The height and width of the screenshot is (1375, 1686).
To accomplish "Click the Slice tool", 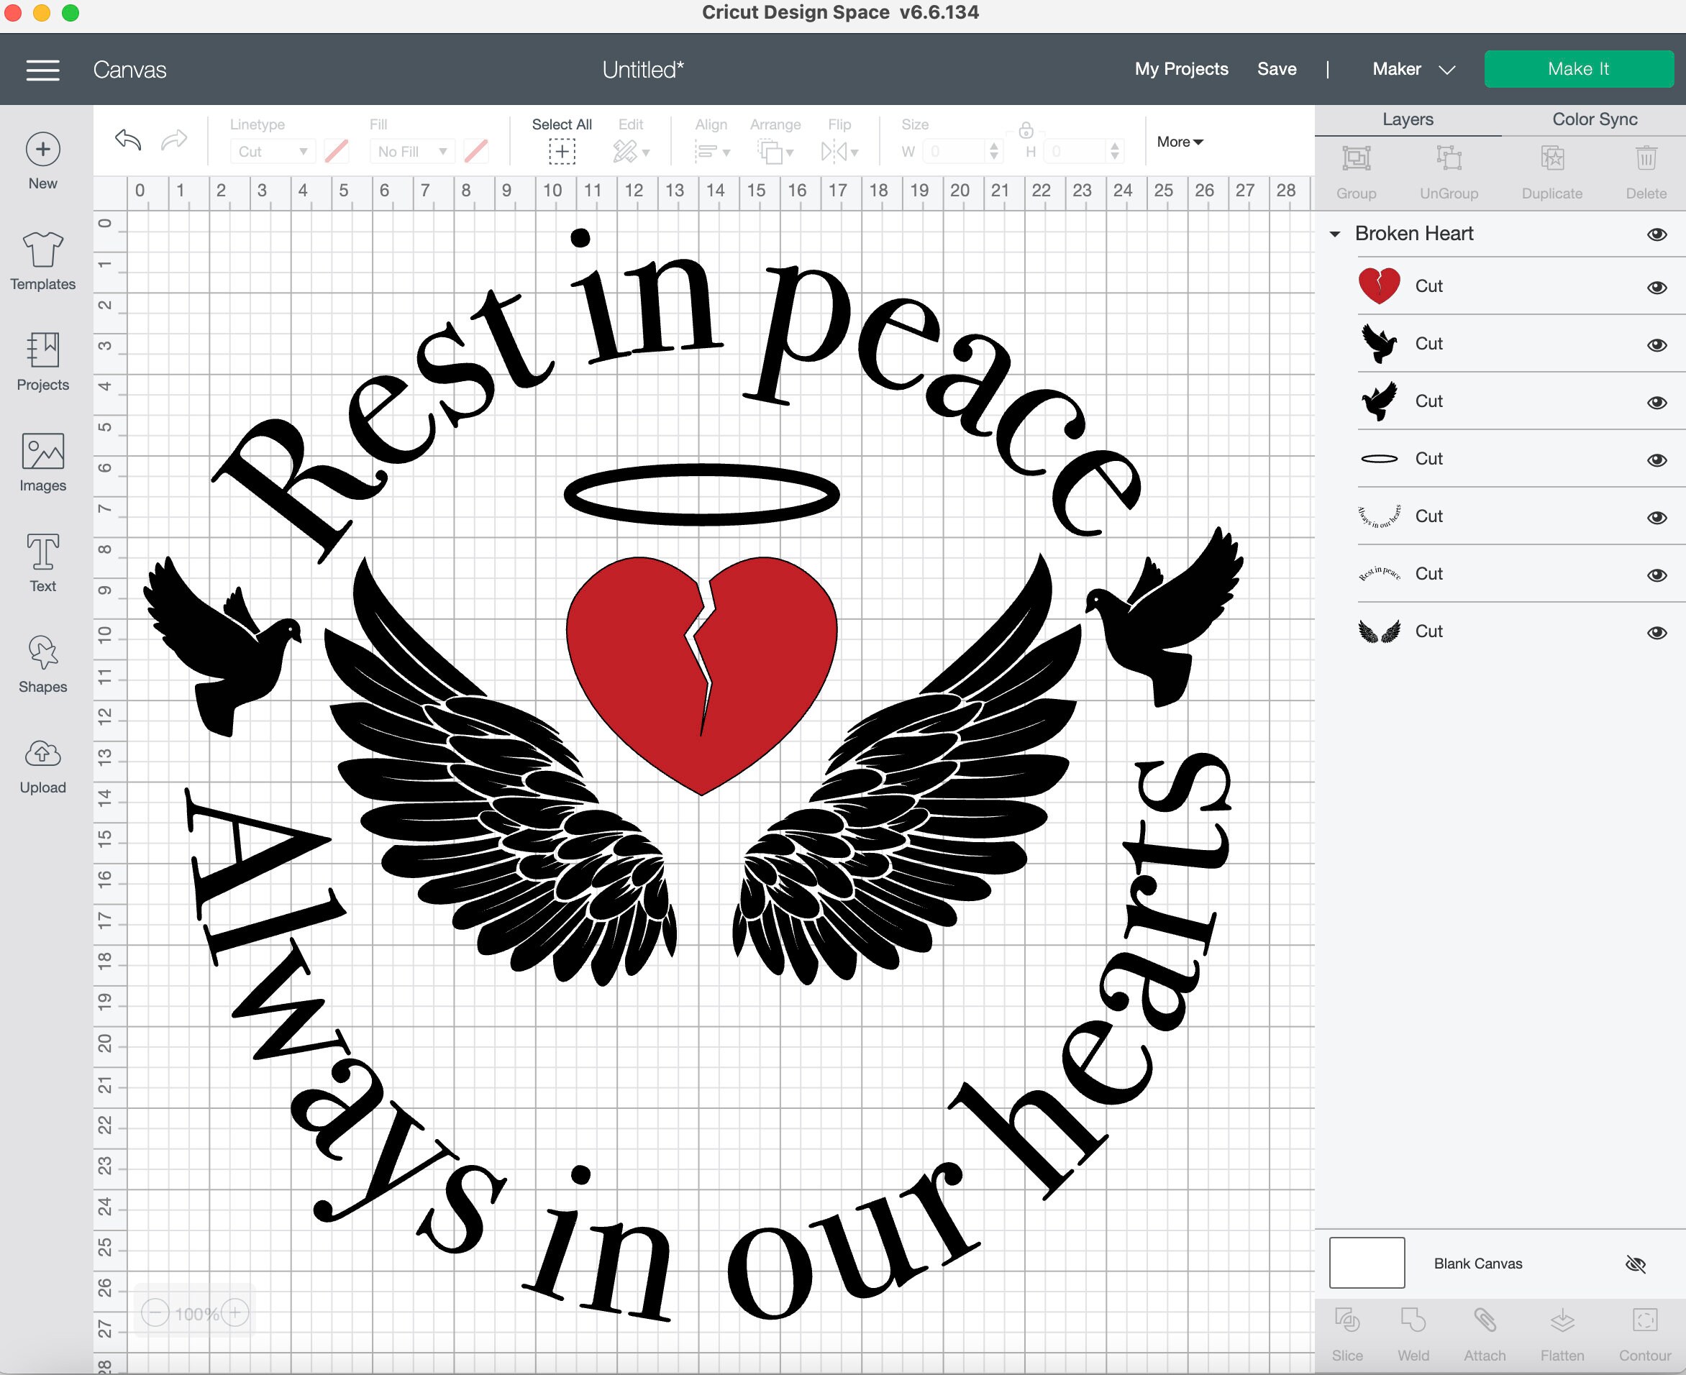I will click(x=1347, y=1335).
